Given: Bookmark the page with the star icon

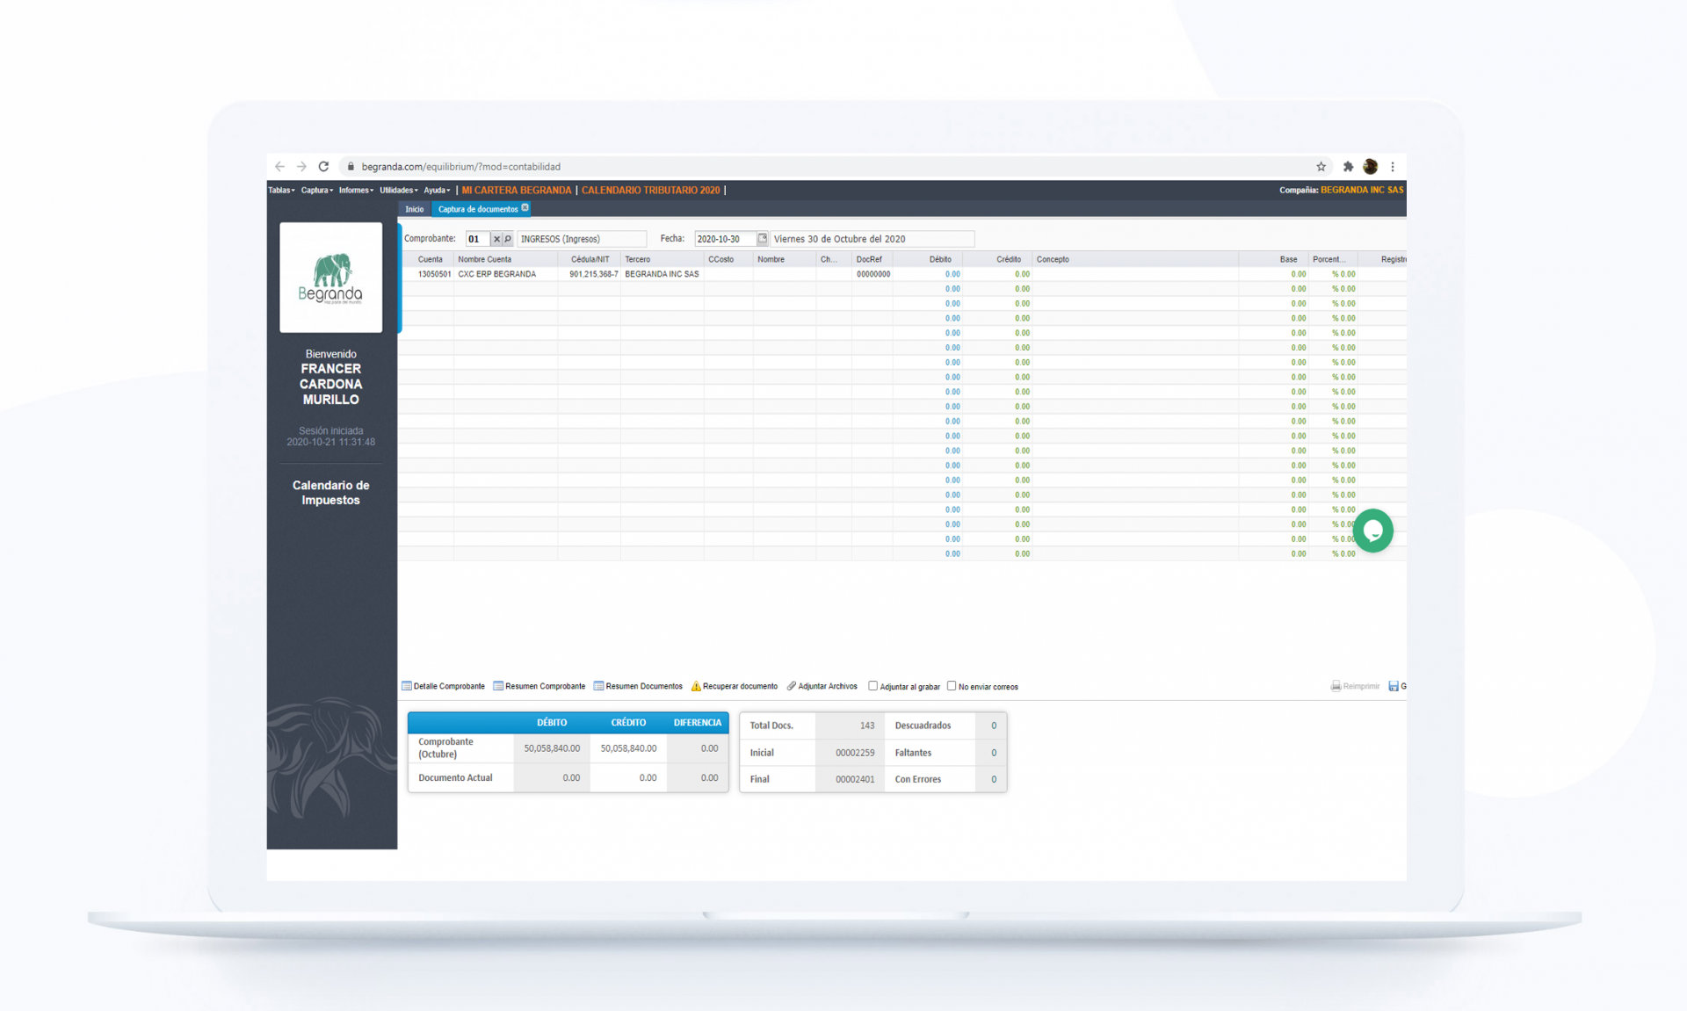Looking at the screenshot, I should pyautogui.click(x=1321, y=166).
